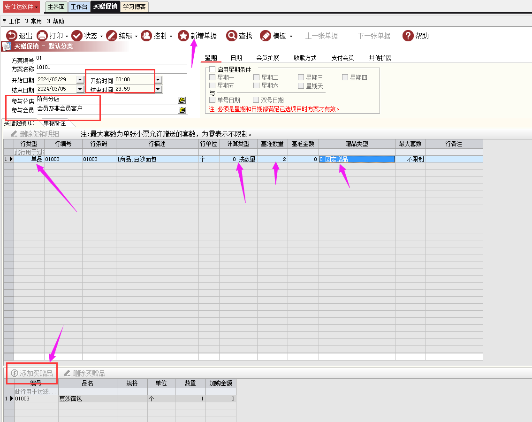Open the 常用 menu
The height and width of the screenshot is (422, 532).
click(33, 22)
